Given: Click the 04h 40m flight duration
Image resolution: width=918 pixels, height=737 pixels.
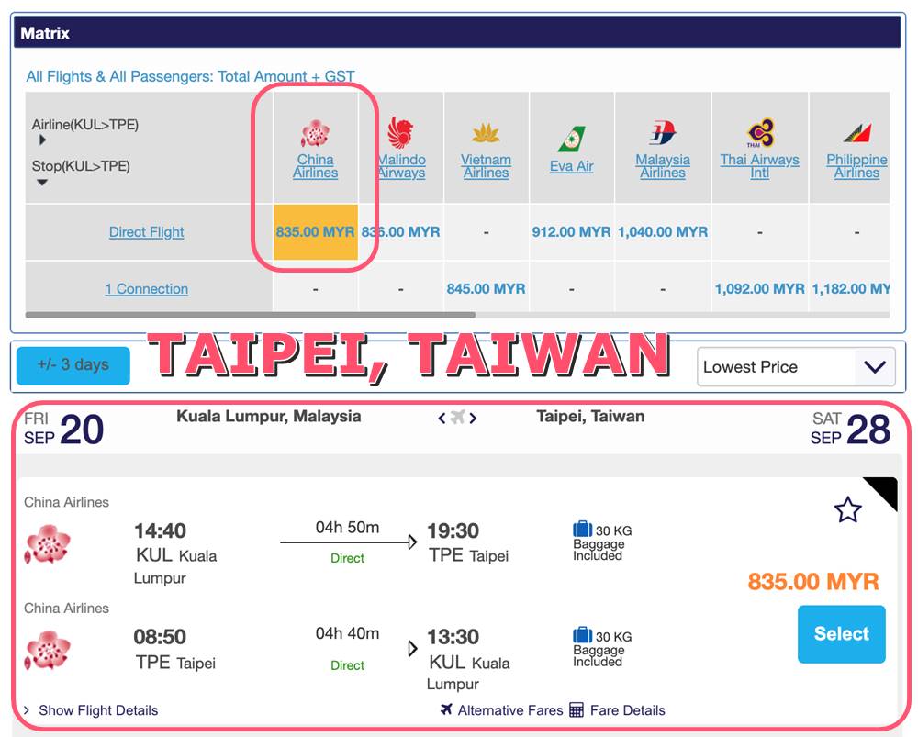Looking at the screenshot, I should 347,633.
